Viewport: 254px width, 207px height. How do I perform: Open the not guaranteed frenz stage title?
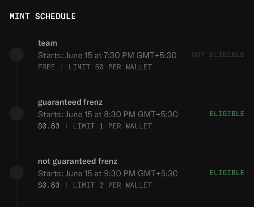78,161
